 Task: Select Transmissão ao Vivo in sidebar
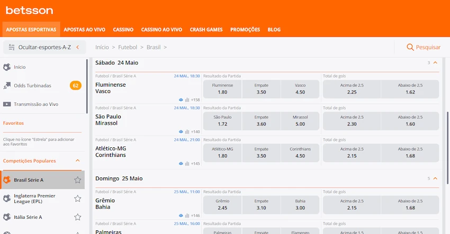coord(42,104)
